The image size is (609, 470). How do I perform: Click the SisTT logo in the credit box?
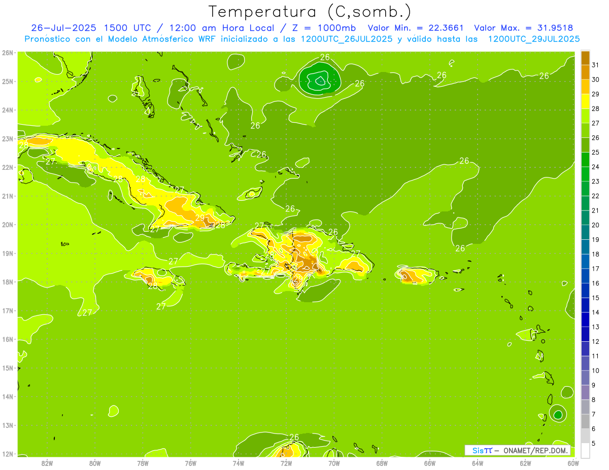(x=482, y=451)
